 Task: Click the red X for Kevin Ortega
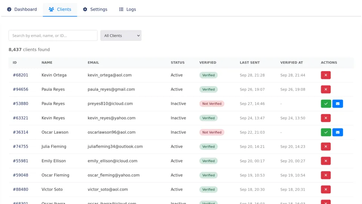coord(325,75)
